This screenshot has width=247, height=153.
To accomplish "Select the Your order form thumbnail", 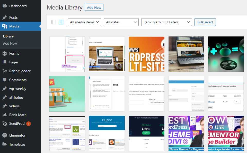I will 186,94.
